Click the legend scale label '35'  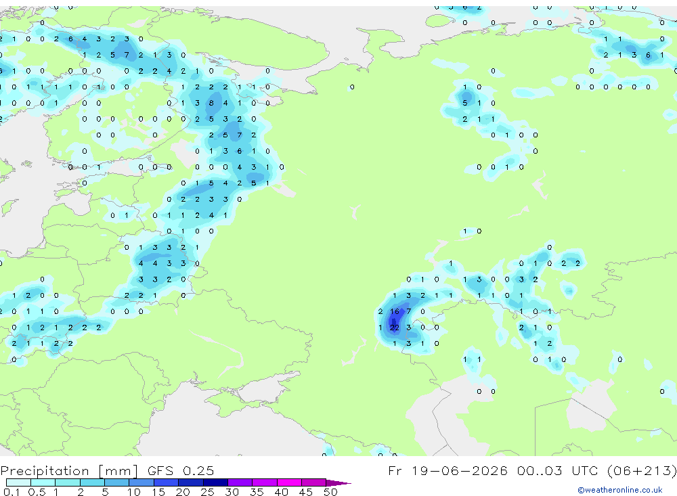[257, 492]
